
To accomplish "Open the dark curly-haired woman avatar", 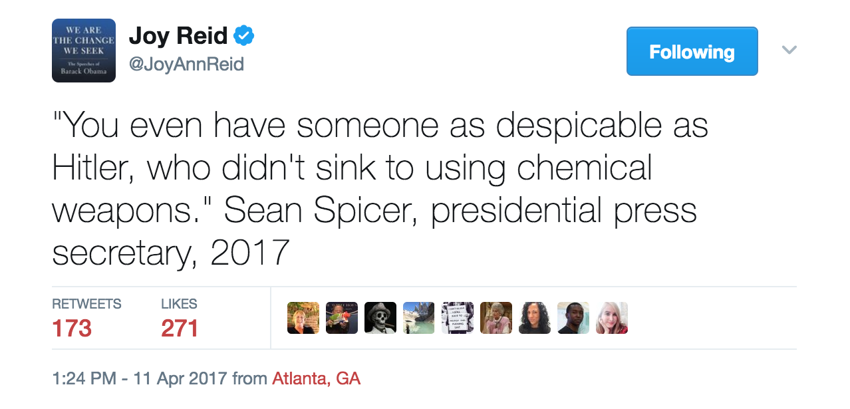I will [535, 318].
